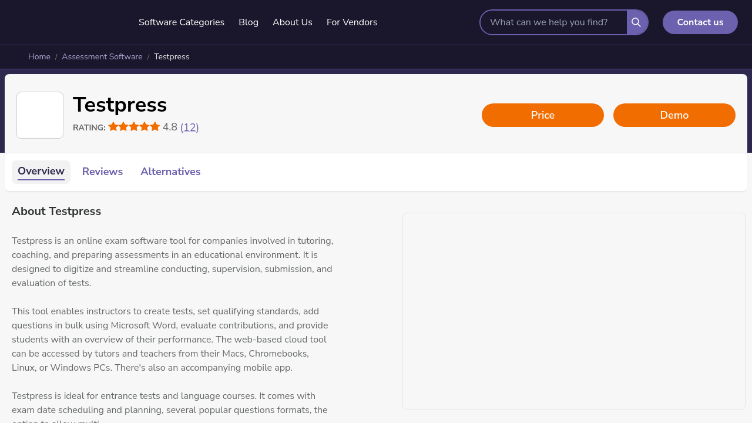The height and width of the screenshot is (423, 752).
Task: Click the large Testpress product title
Action: pyautogui.click(x=120, y=105)
